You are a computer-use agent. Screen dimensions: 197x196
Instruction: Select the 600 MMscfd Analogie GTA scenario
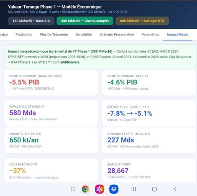(142, 21)
